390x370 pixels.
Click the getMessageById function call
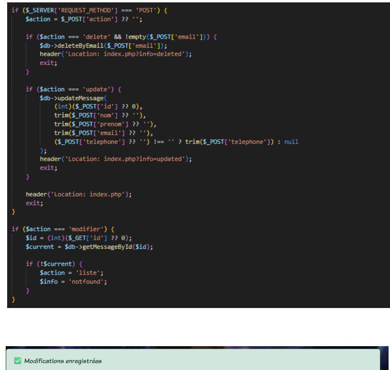point(107,247)
